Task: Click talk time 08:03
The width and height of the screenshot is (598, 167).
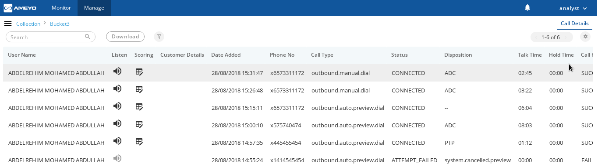Action: (x=525, y=125)
